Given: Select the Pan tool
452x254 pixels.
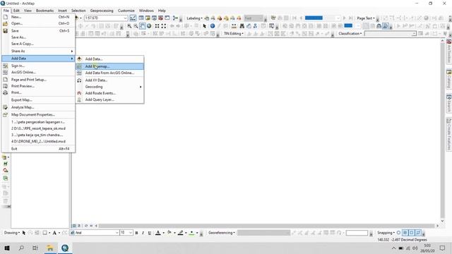Looking at the screenshot, I should [x=143, y=26].
